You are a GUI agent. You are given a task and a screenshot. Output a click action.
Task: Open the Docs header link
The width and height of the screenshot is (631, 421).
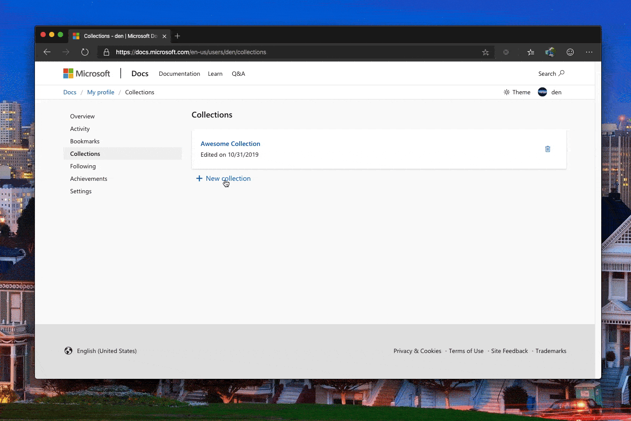[140, 74]
